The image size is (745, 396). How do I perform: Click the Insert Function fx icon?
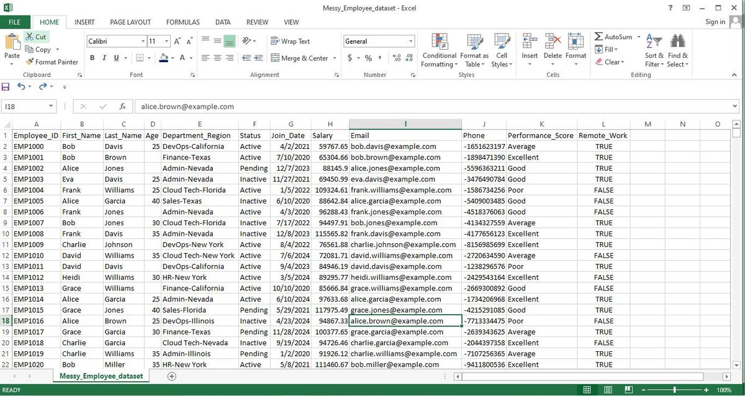(123, 106)
